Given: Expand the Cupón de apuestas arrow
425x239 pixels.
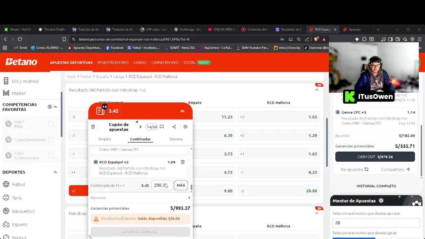Looking at the screenshot, I should (x=140, y=127).
